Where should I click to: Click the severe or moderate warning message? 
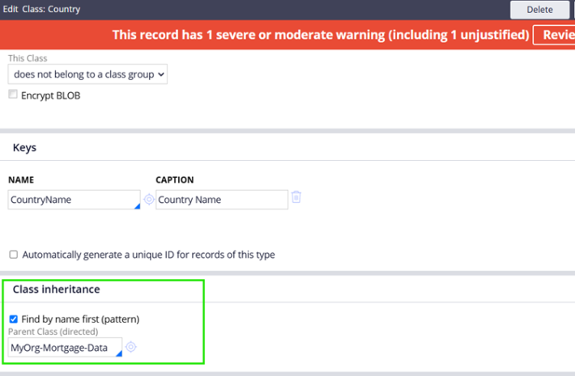coord(319,35)
